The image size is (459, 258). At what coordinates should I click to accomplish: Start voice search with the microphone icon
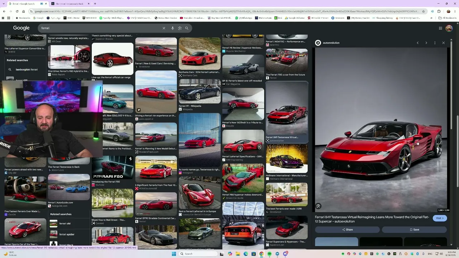click(172, 28)
